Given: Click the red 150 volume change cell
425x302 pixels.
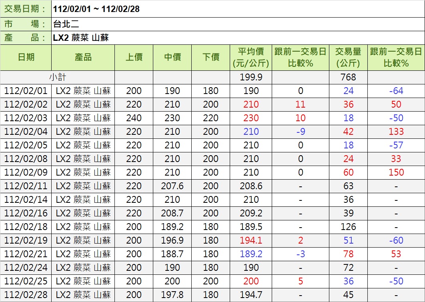Looking at the screenshot, I should point(396,172).
